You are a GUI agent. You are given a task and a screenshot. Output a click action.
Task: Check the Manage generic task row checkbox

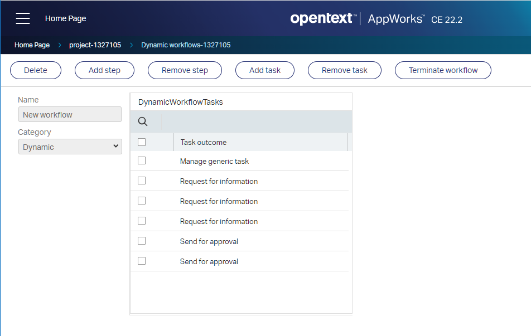tap(142, 160)
